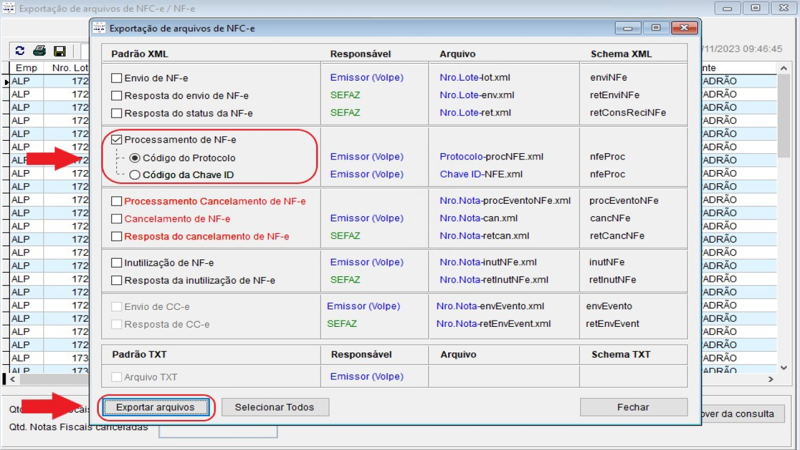The height and width of the screenshot is (450, 800).
Task: Enable the Envio de NF-e checkbox
Action: (x=116, y=78)
